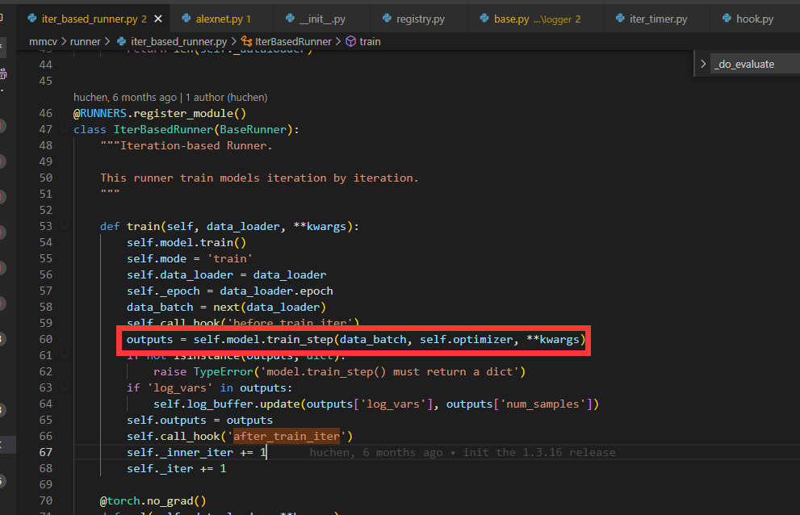
Task: Click the BaseRunner parent class name
Action: coord(253,129)
